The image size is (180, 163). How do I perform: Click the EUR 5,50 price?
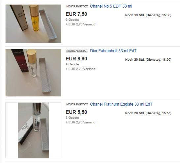(76, 112)
